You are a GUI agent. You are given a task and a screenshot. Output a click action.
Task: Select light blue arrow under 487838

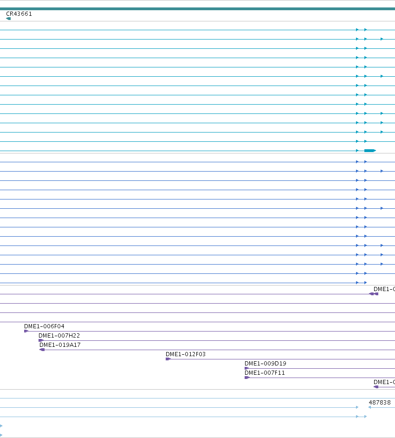pos(370,407)
